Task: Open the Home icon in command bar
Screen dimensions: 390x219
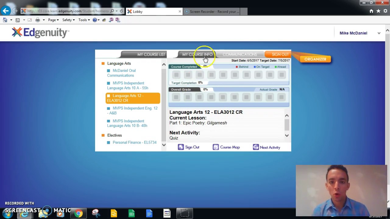Action: tap(5, 20)
